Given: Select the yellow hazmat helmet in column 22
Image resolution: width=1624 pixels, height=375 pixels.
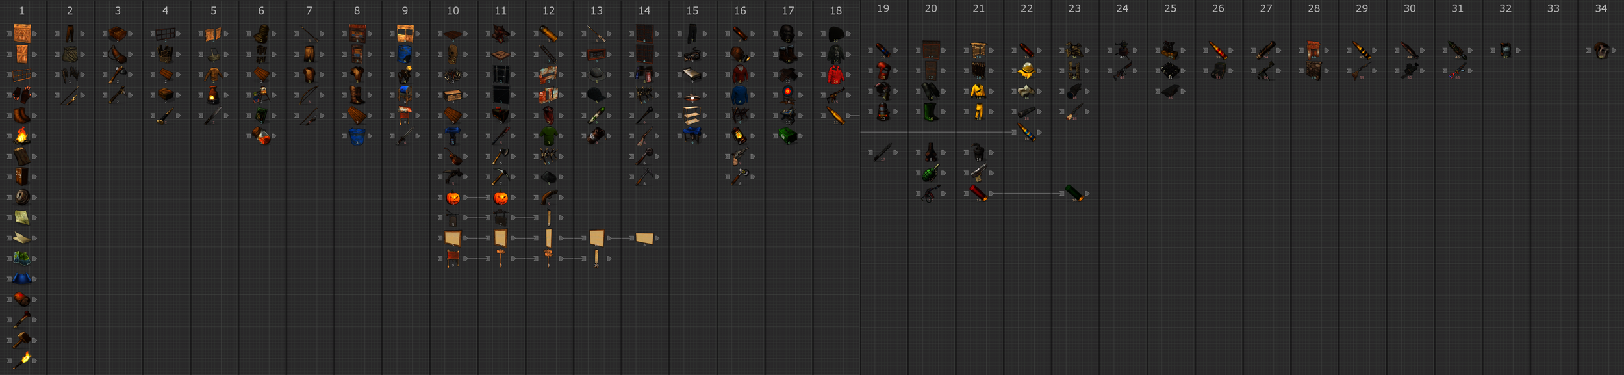Looking at the screenshot, I should [1026, 71].
